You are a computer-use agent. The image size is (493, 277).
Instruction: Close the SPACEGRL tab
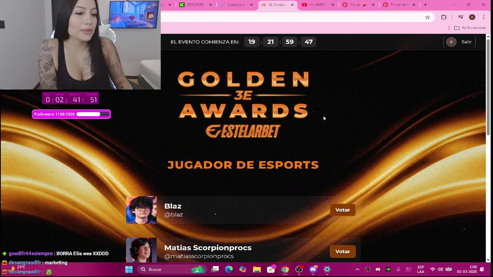[211, 5]
